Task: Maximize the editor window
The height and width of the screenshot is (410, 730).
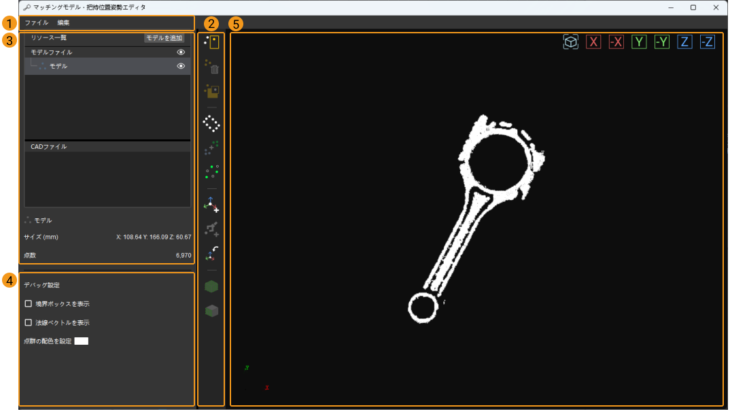Action: (x=693, y=7)
